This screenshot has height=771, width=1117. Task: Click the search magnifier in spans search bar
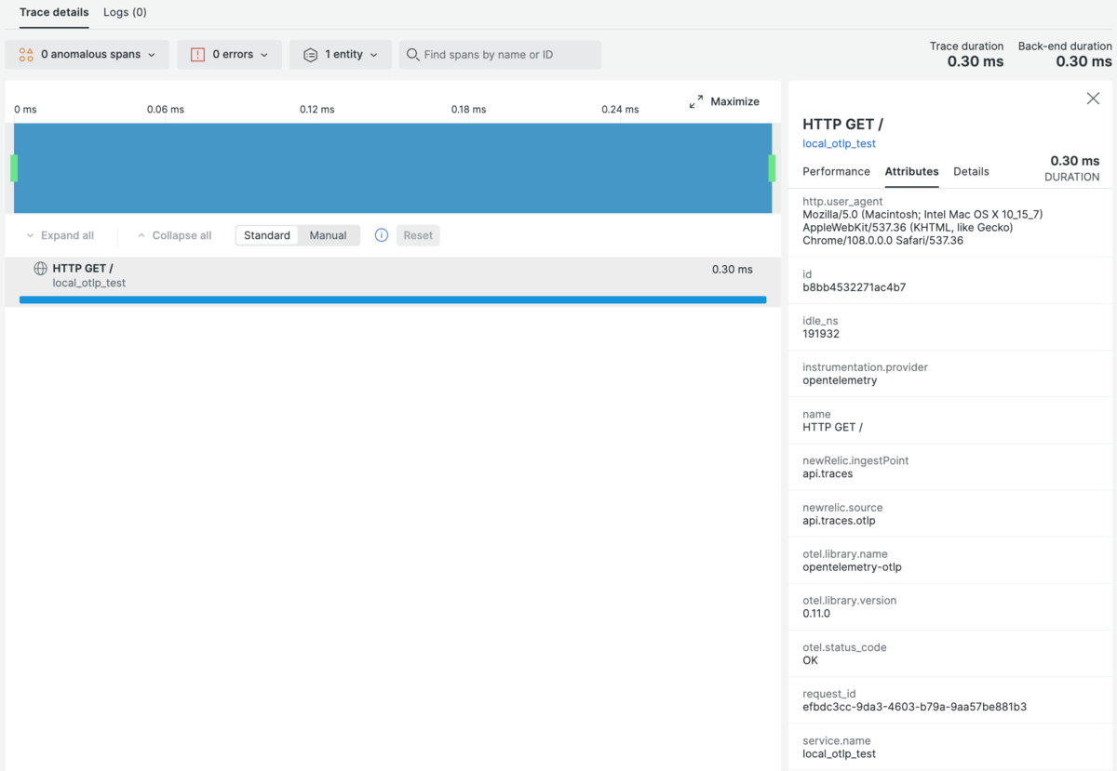click(412, 54)
